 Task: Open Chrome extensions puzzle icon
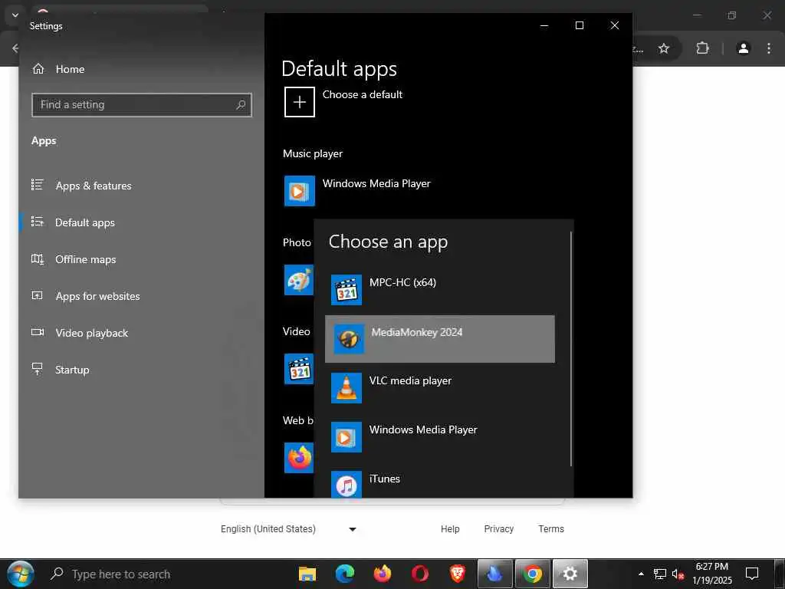(702, 48)
